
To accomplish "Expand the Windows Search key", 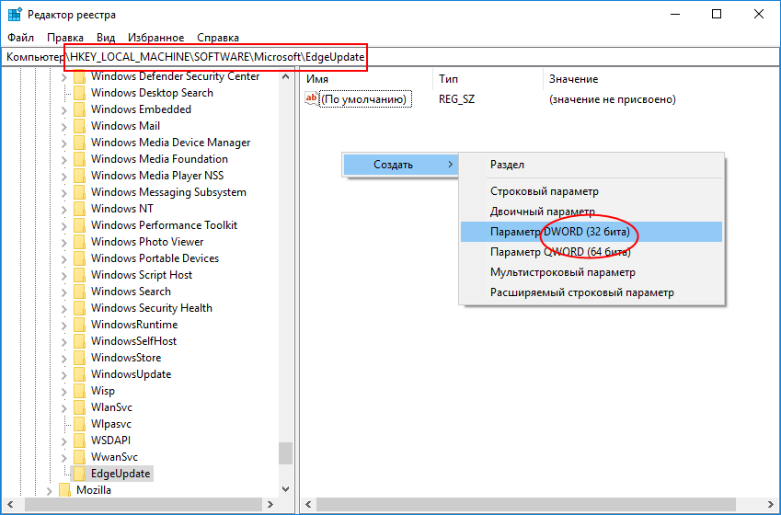I will click(x=63, y=292).
